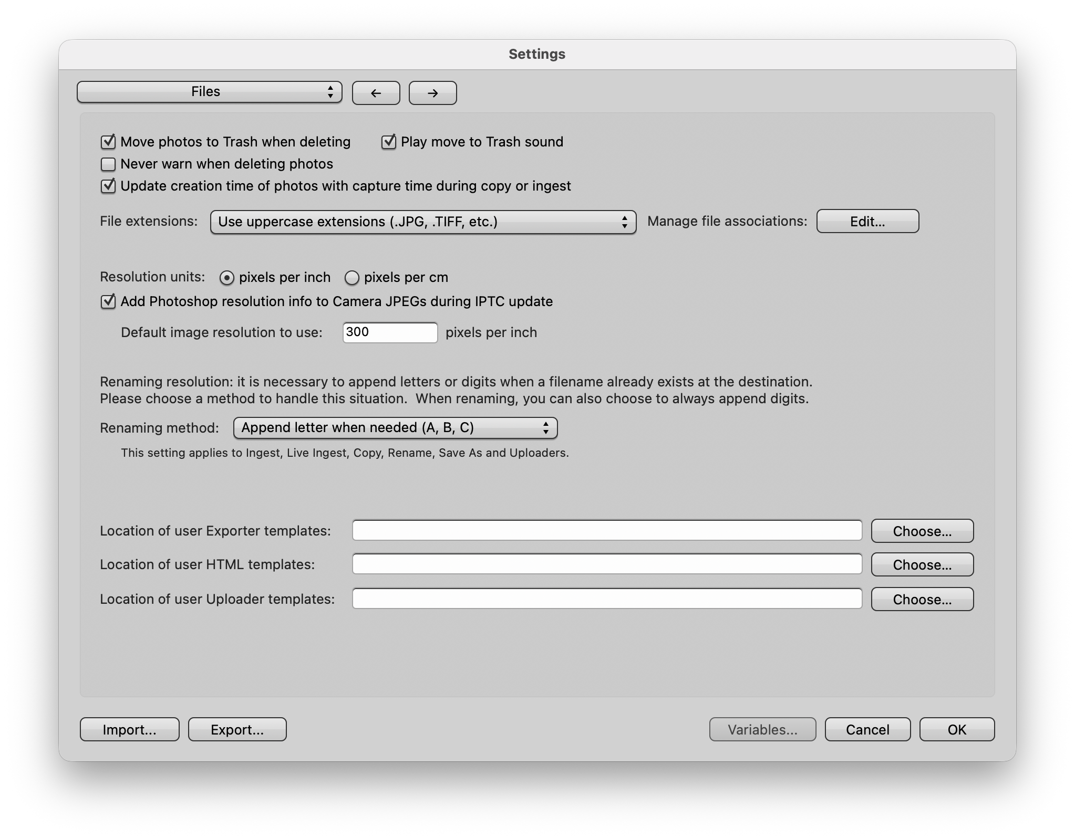Open the File extensions dropdown
Screen dimensions: 1075x839
(x=423, y=222)
